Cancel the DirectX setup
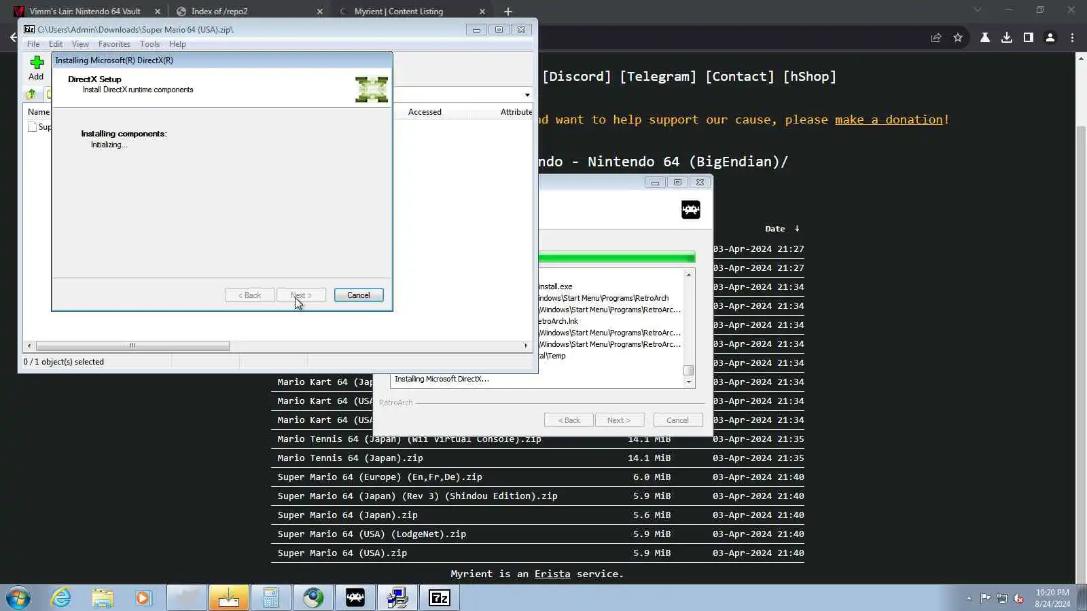This screenshot has height=611, width=1087. pyautogui.click(x=359, y=295)
